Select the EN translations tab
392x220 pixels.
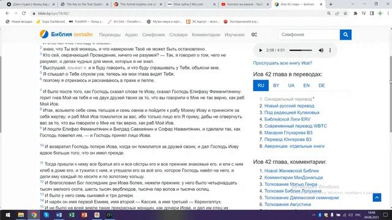click(x=306, y=86)
